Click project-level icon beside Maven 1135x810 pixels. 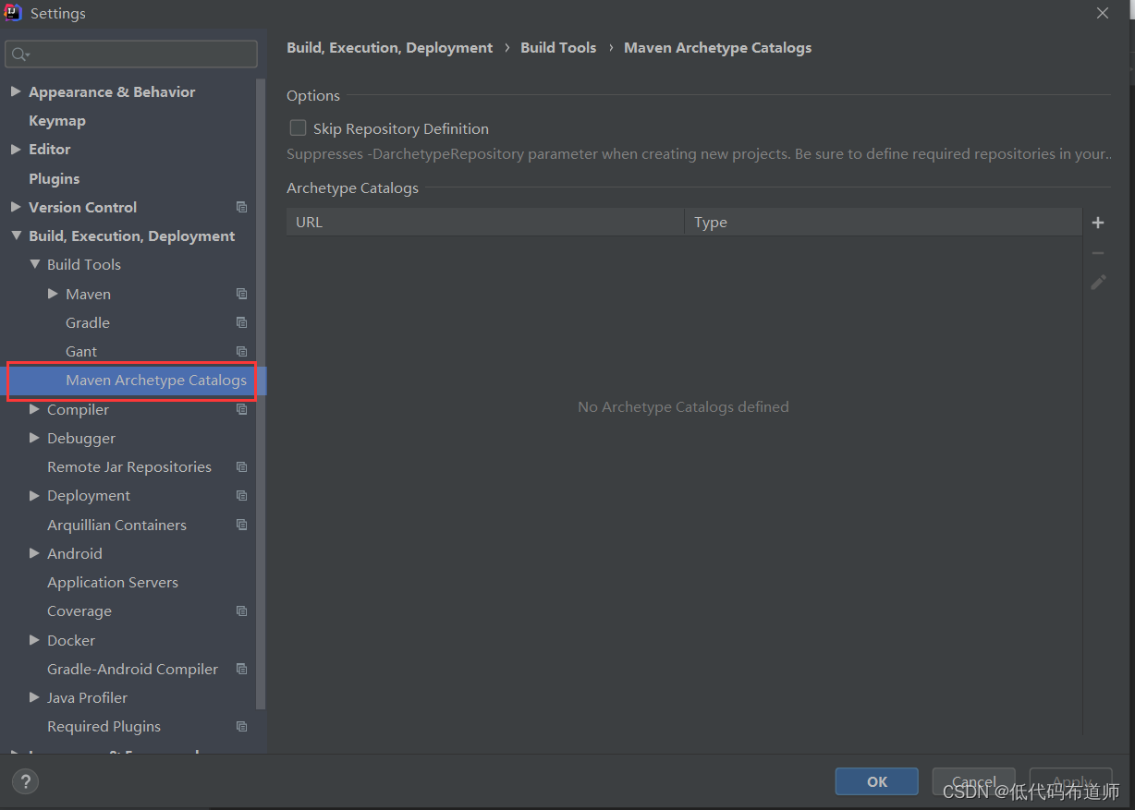coord(241,294)
